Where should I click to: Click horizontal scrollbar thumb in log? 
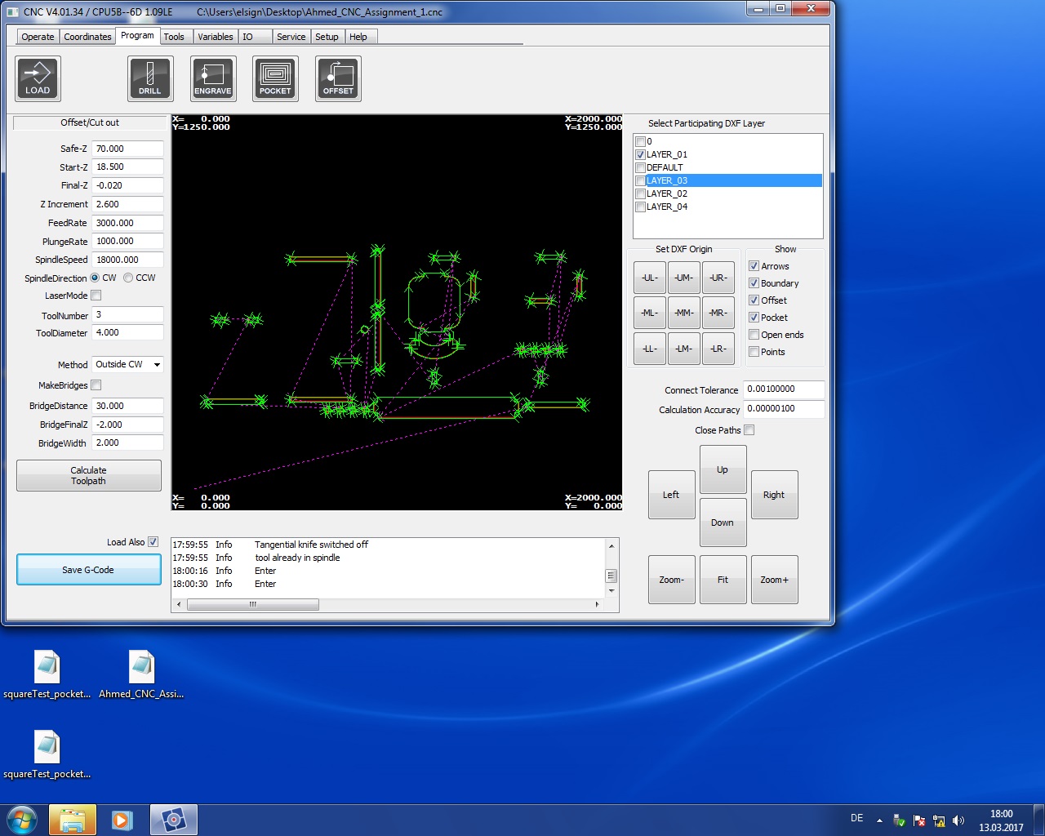(x=253, y=604)
